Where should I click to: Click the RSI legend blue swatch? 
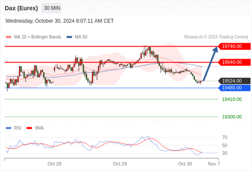point(9,128)
